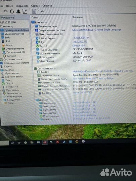Viewport: 136px width, 181px height.
Task: Select Суммарная информация tree item
Action: point(14,30)
